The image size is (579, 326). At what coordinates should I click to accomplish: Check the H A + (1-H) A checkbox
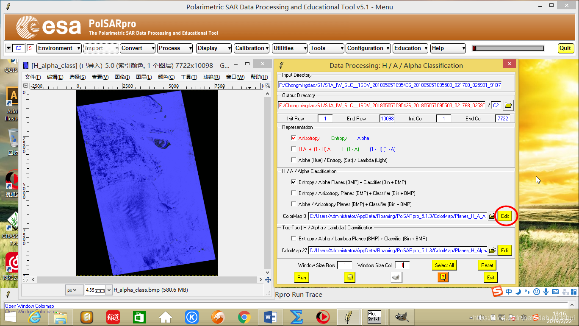click(294, 149)
